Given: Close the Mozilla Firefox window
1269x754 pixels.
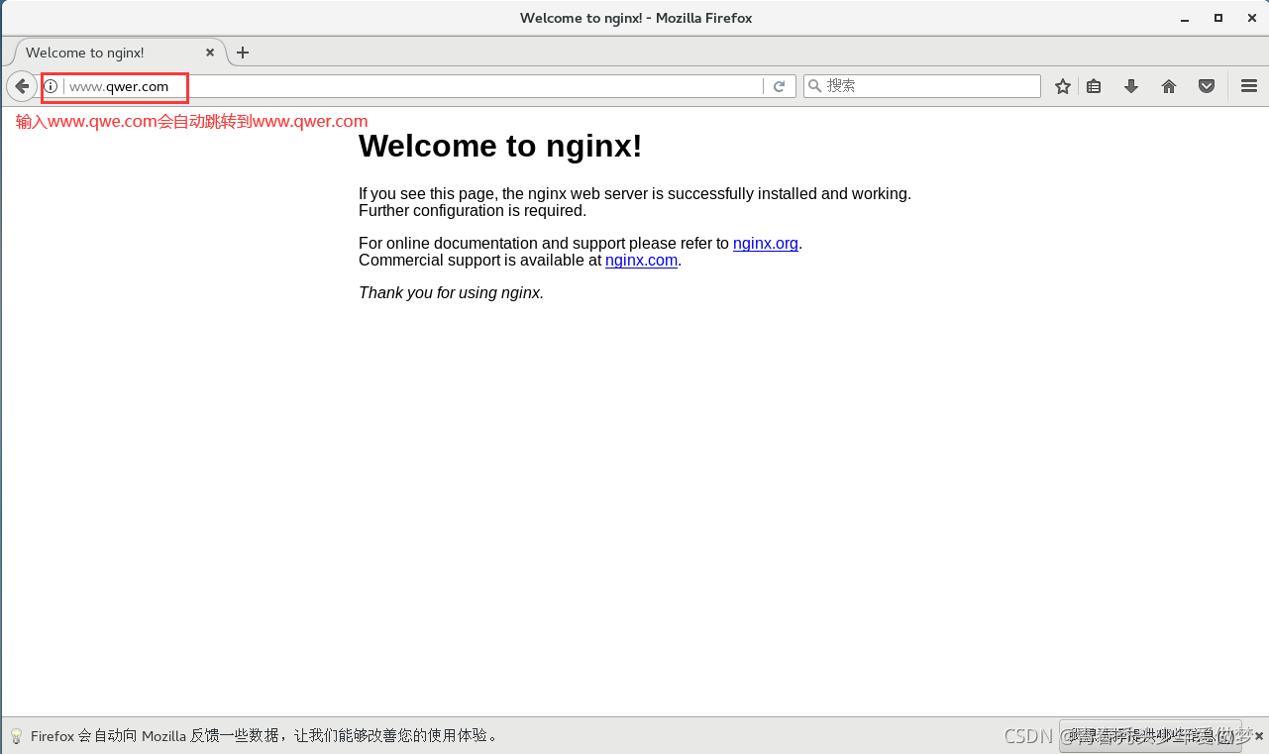Looking at the screenshot, I should [1252, 18].
